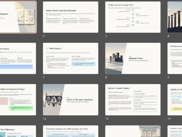Select the highlighted first slide with book image

coord(18,17)
